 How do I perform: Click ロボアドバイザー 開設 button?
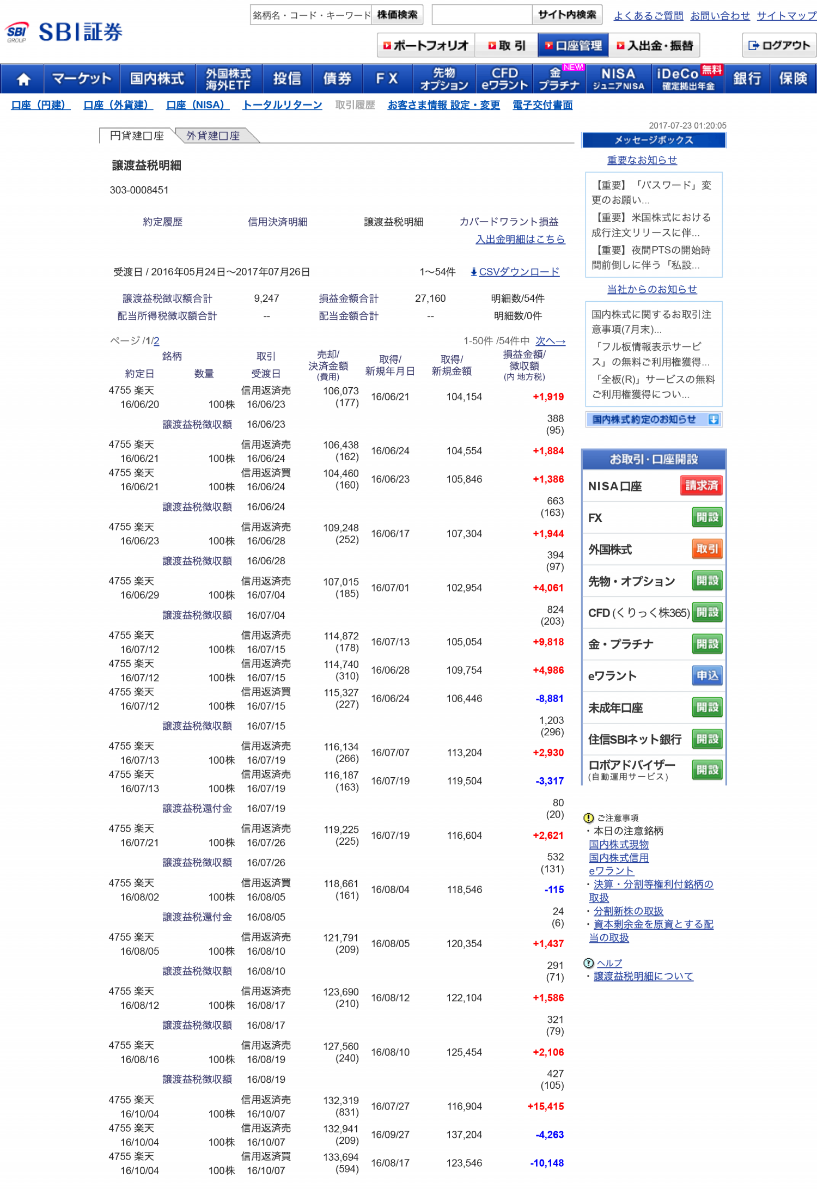coord(707,770)
